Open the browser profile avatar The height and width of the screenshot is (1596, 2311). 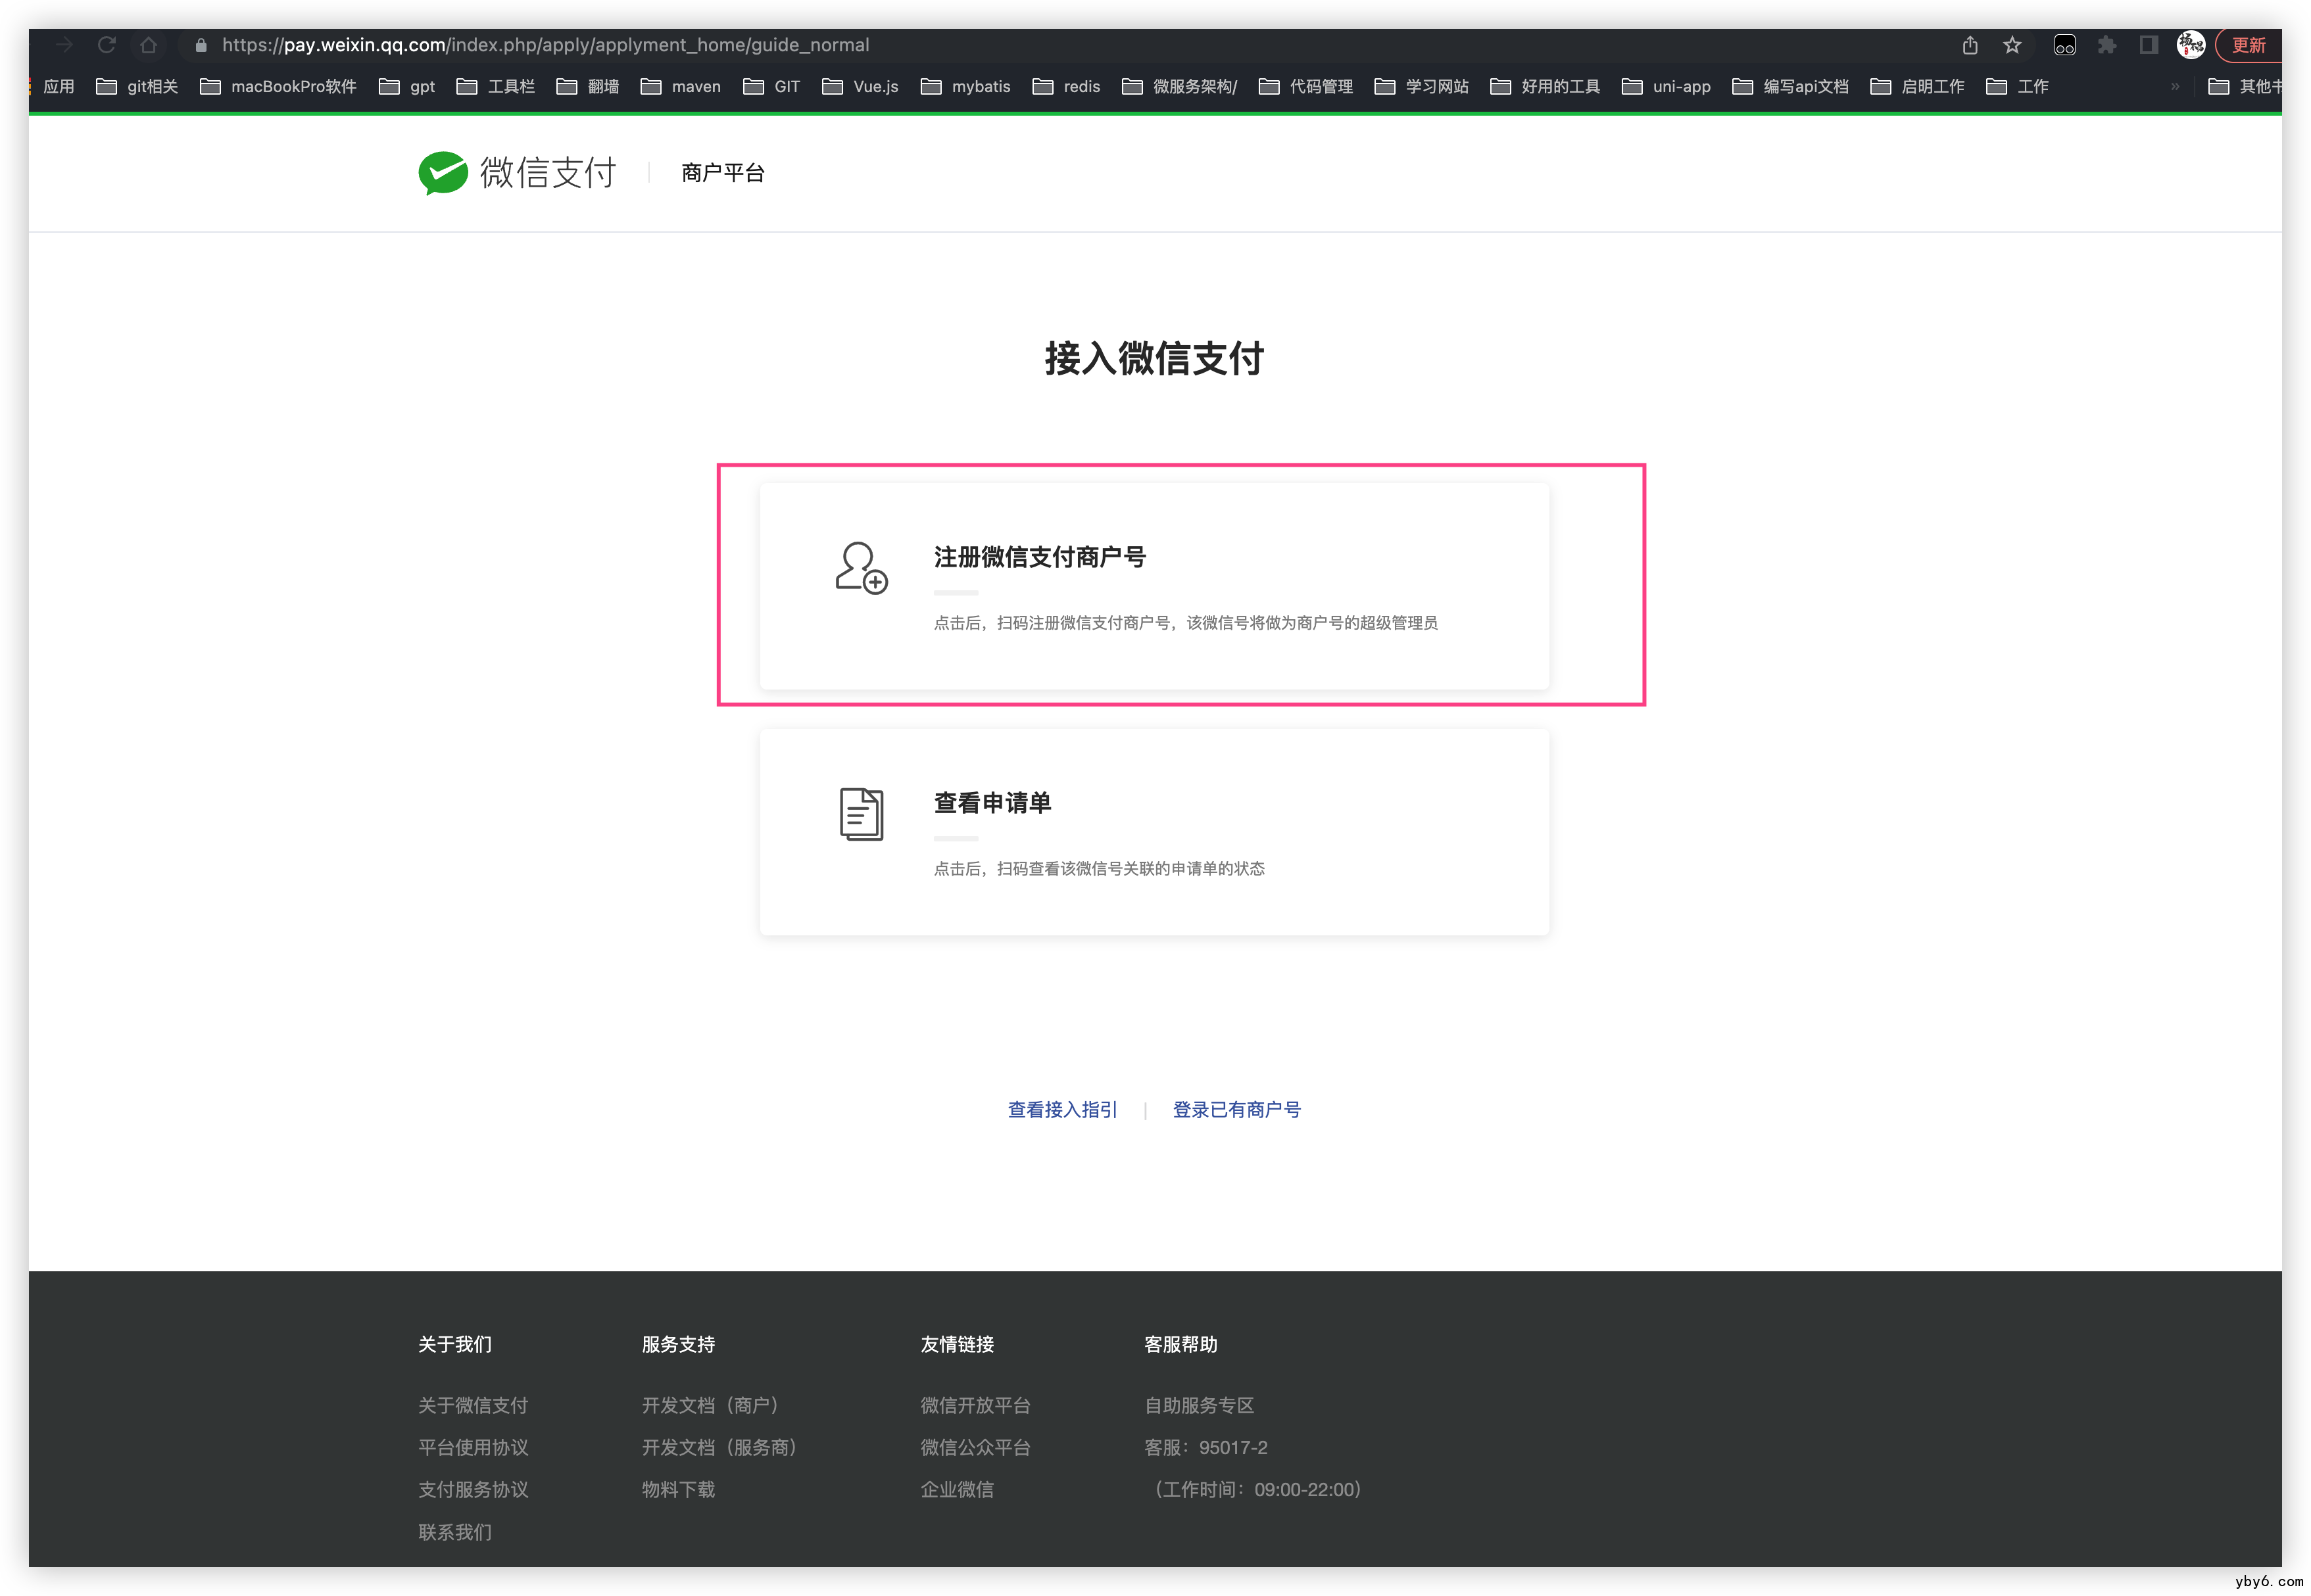[x=2191, y=45]
